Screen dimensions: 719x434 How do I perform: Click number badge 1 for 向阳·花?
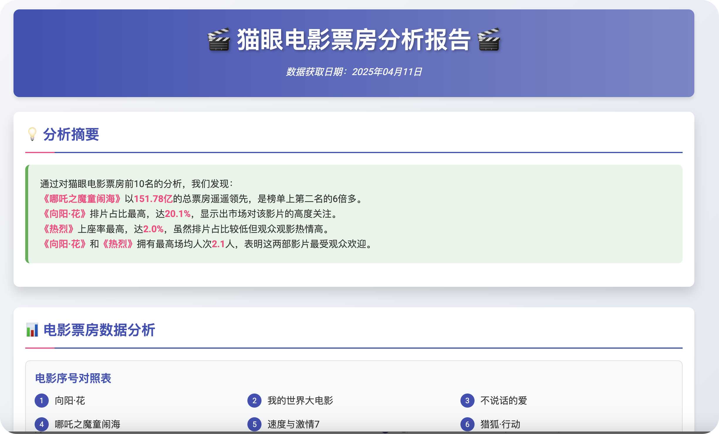tap(42, 401)
